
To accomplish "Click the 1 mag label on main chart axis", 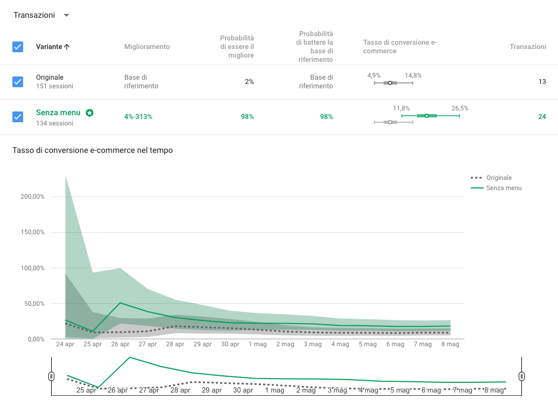I will click(258, 344).
